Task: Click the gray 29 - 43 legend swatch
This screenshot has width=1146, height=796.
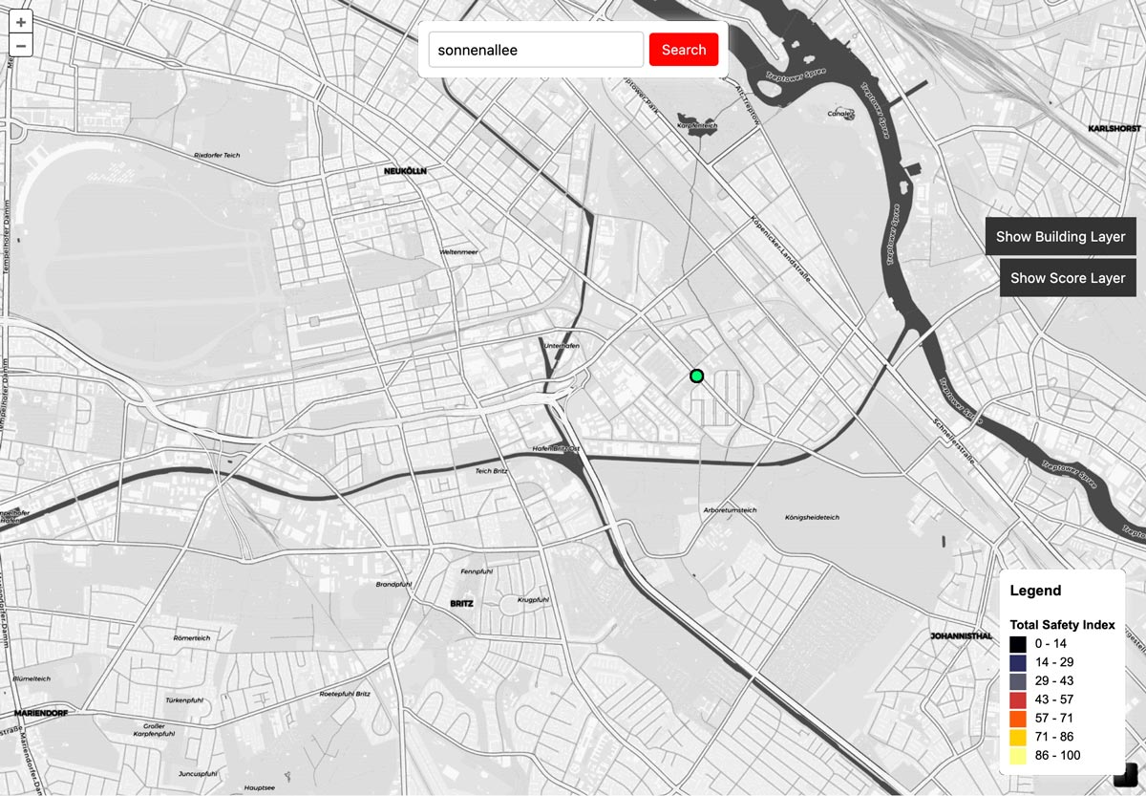Action: [1018, 681]
